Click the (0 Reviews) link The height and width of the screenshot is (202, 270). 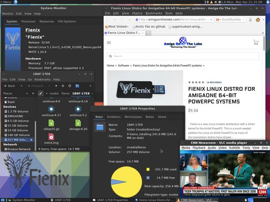click(214, 83)
